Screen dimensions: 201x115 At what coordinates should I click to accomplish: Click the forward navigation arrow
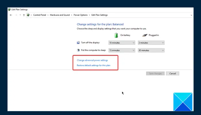point(16,15)
